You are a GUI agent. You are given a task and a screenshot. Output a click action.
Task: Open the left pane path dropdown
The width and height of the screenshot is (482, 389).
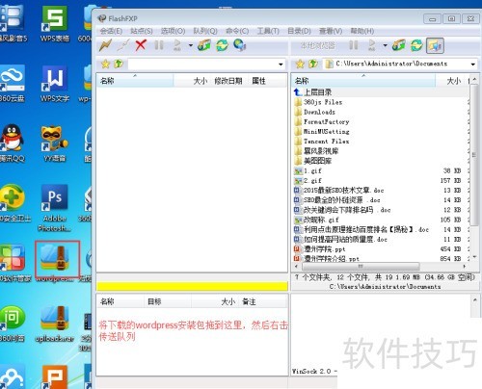pyautogui.click(x=281, y=65)
